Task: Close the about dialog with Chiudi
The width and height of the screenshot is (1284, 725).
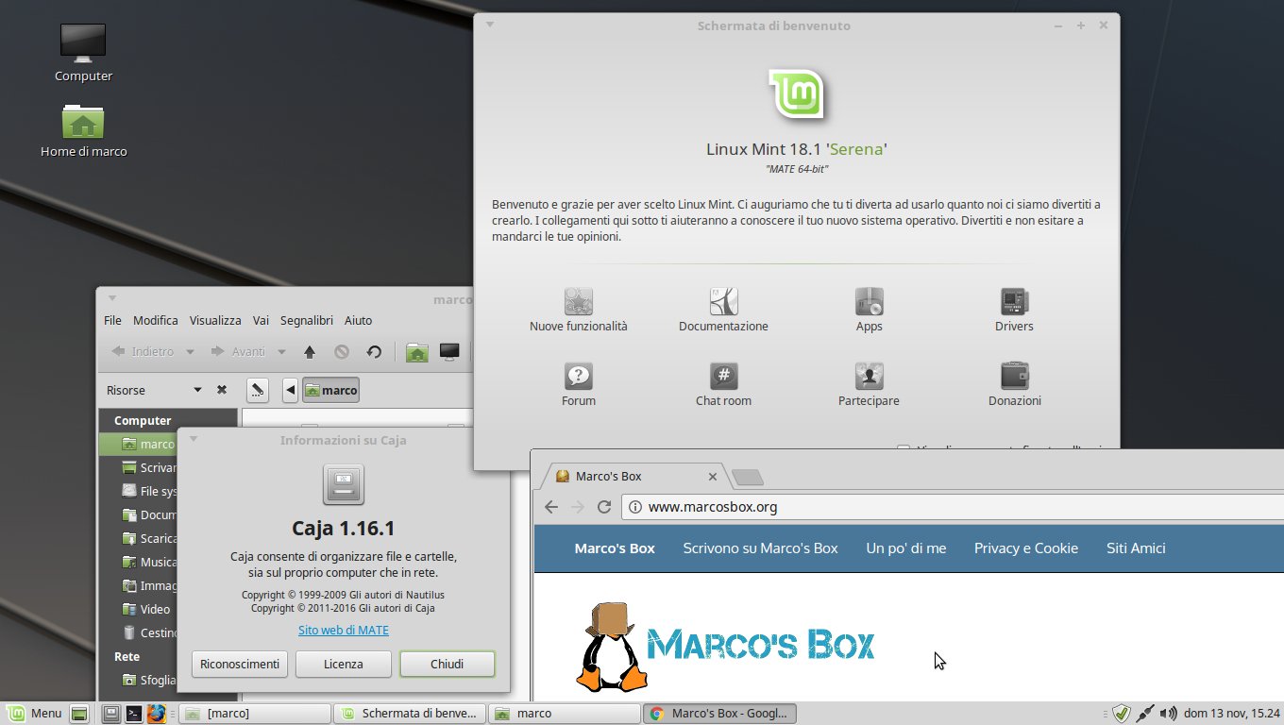Action: click(x=448, y=664)
